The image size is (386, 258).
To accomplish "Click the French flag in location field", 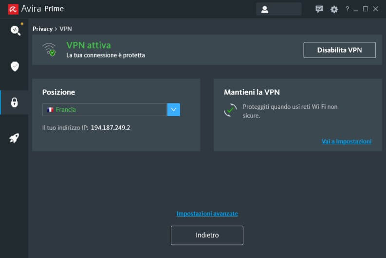I will click(x=50, y=110).
